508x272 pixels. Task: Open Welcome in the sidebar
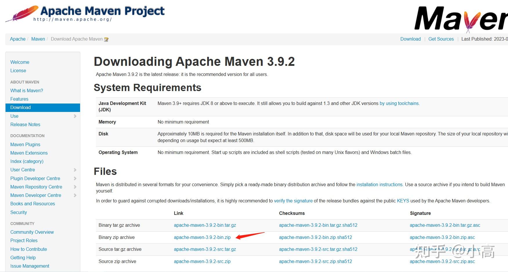point(20,62)
